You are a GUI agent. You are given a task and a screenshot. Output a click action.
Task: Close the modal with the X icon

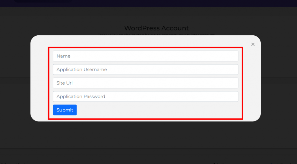[x=253, y=44]
